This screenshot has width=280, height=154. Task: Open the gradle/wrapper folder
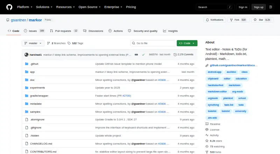coord(39,96)
